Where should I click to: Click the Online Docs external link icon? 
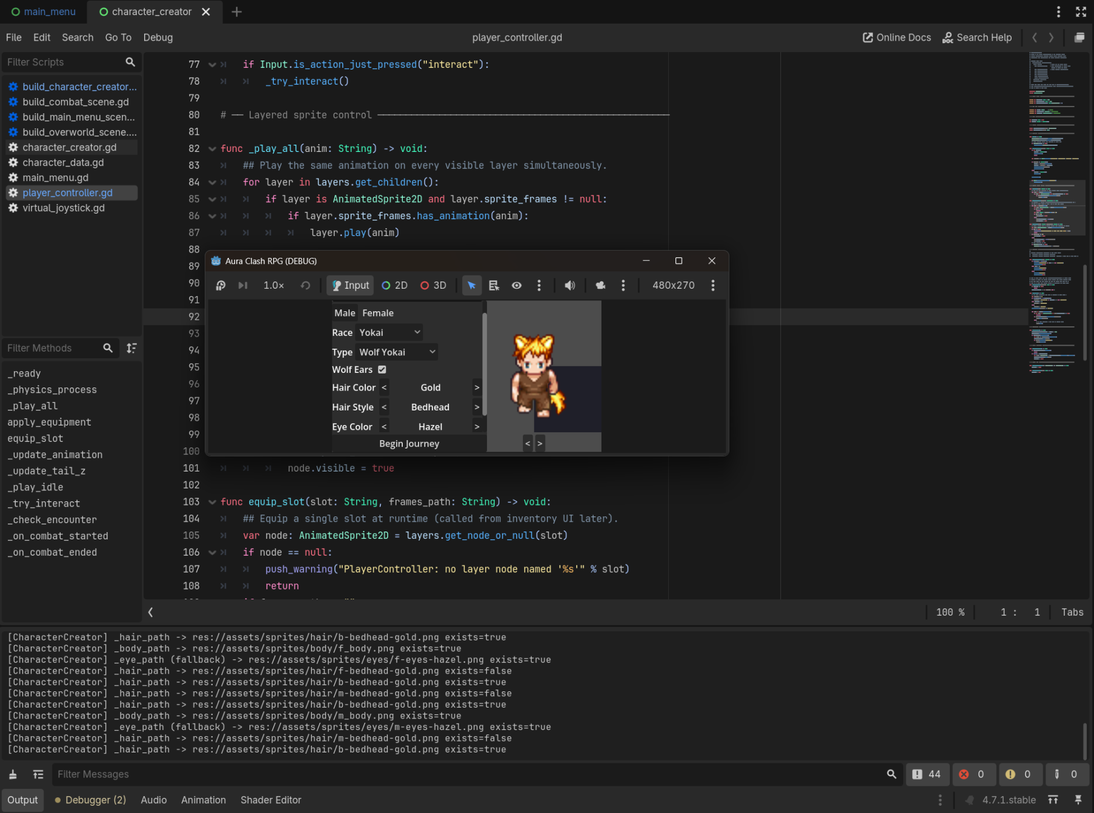pos(867,38)
